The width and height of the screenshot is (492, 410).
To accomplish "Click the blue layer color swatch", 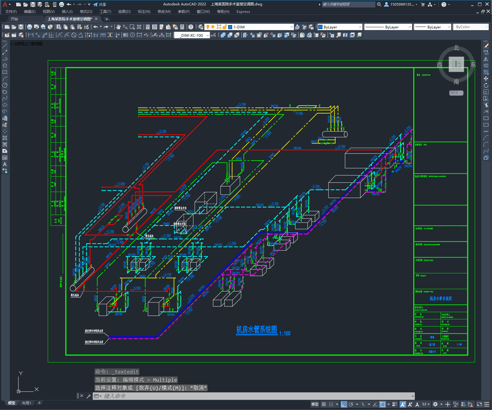I will pyautogui.click(x=230, y=27).
